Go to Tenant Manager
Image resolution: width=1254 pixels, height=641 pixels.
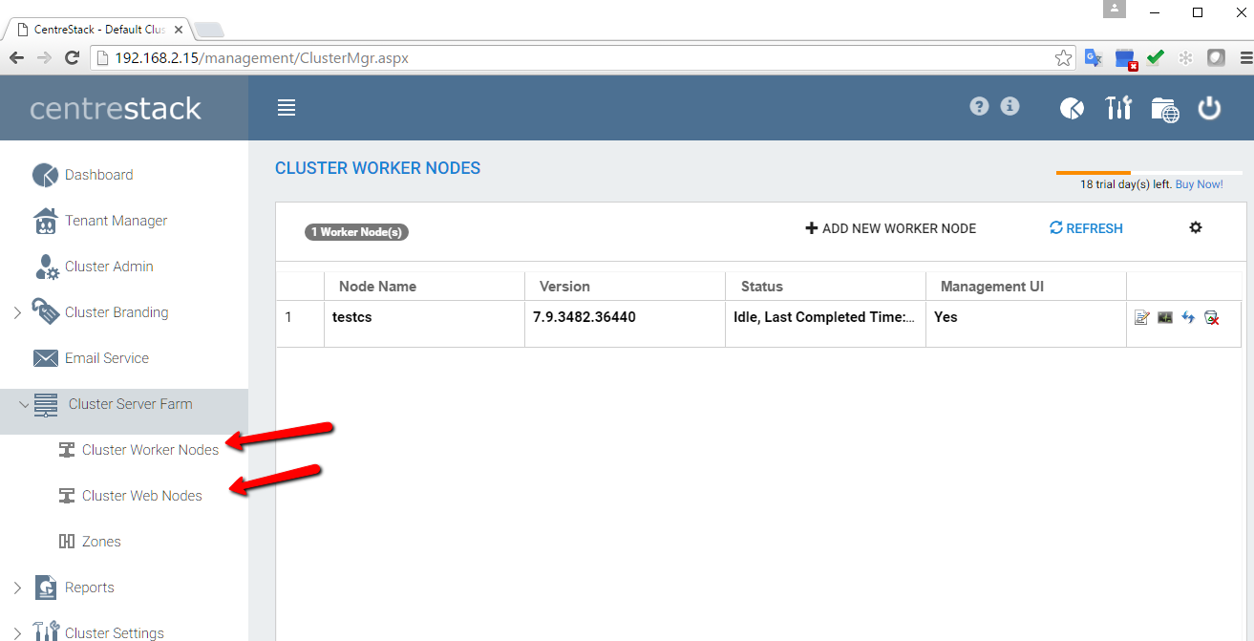(117, 221)
